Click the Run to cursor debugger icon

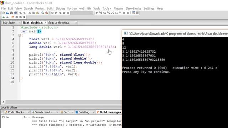click(100, 13)
